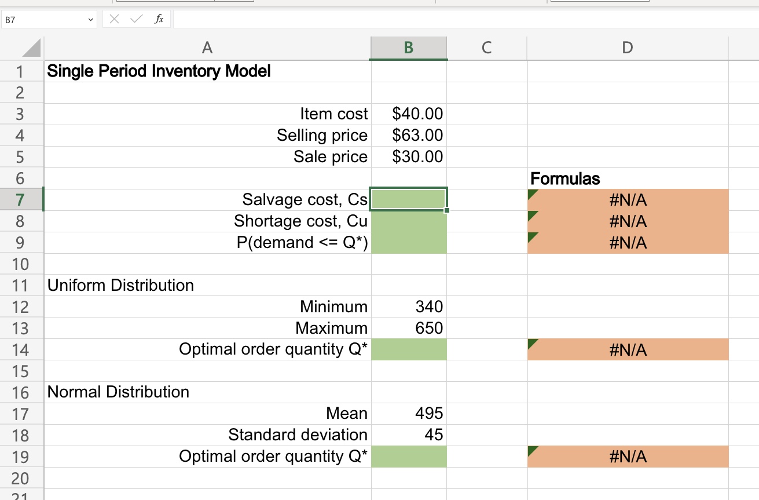Screen dimensions: 759x500
Task: Select the Standard deviation value 45
Action: [x=408, y=435]
